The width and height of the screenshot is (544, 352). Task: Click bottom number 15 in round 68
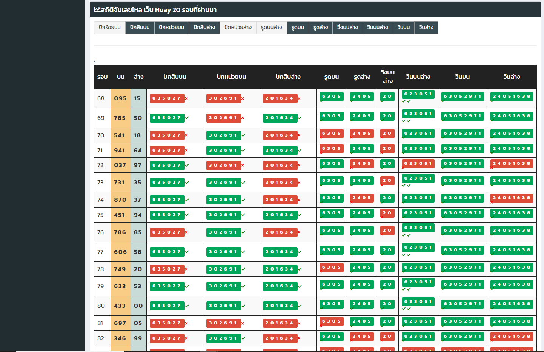click(x=137, y=98)
